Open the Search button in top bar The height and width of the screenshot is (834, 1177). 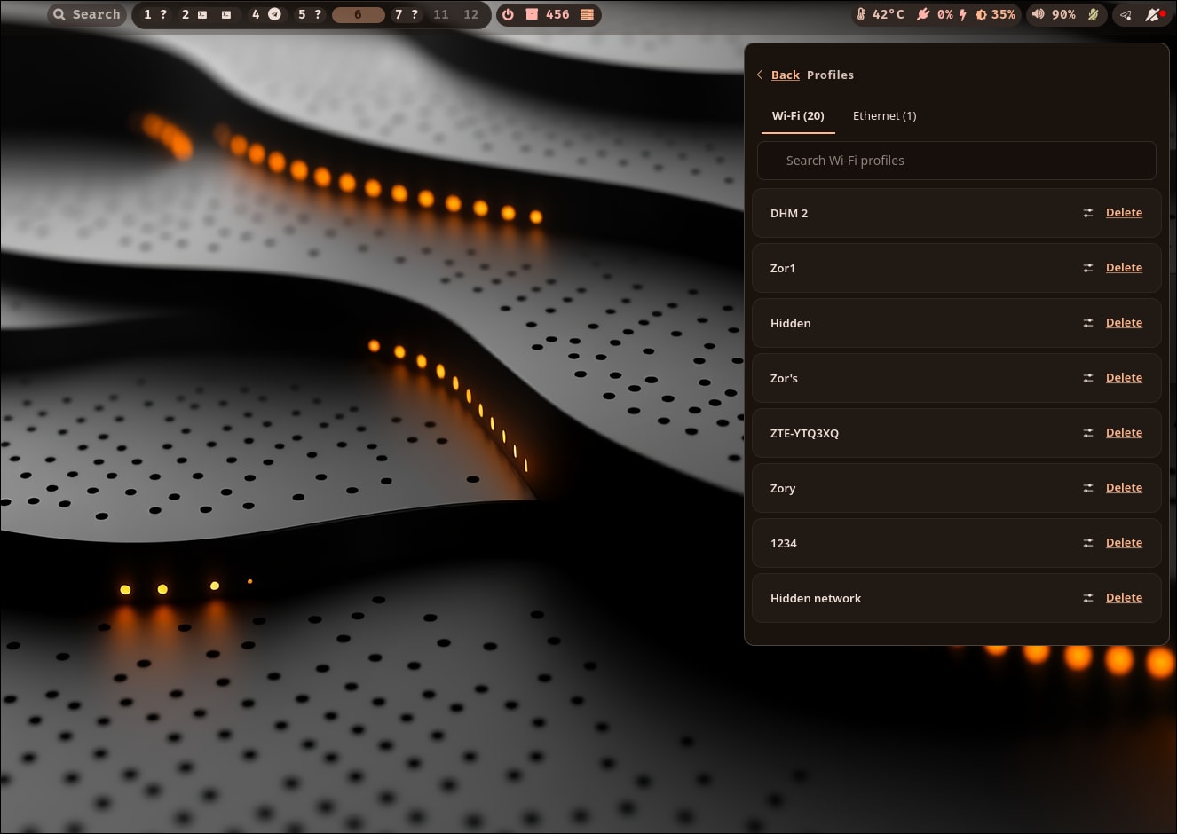pos(86,14)
